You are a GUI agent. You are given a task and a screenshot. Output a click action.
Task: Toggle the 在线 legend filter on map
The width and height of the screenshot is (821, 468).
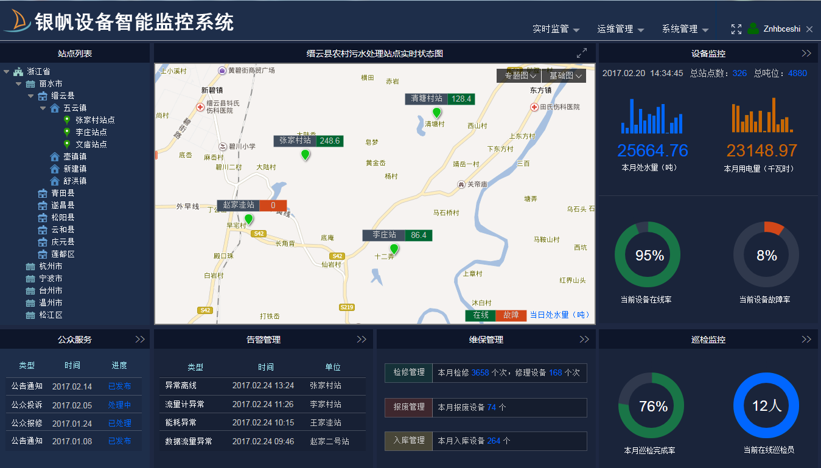coord(480,315)
